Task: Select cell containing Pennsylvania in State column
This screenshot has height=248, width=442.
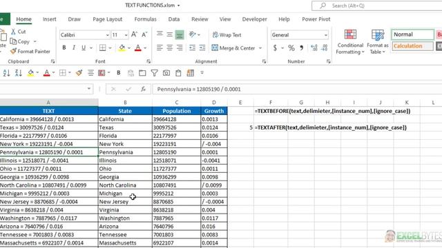Action: tap(125, 152)
